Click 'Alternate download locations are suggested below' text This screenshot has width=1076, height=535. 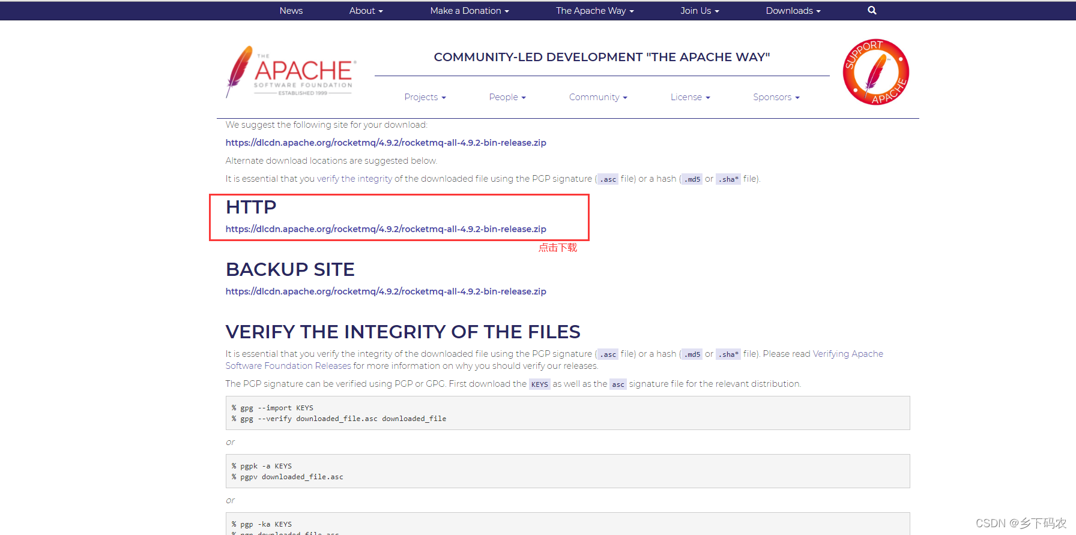tap(331, 161)
